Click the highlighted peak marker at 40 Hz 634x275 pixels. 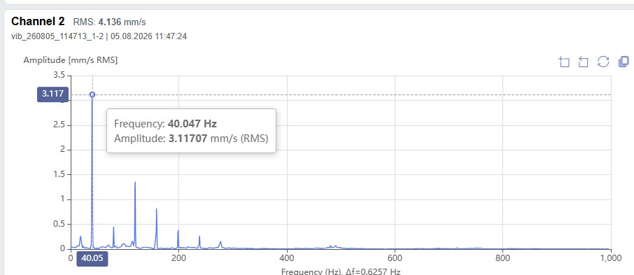pyautogui.click(x=92, y=94)
